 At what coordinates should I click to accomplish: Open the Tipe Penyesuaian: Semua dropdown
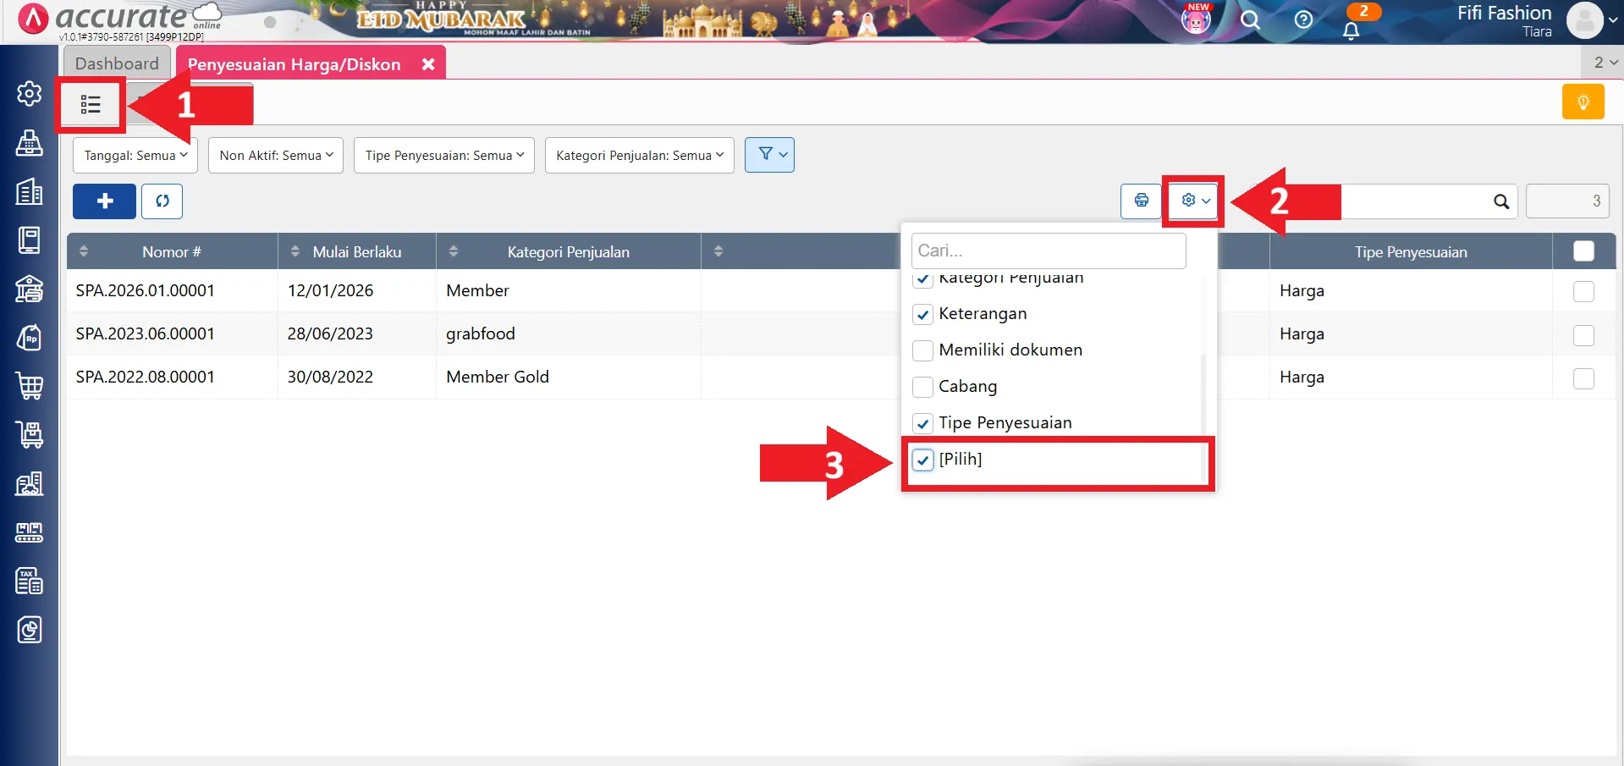[443, 156]
